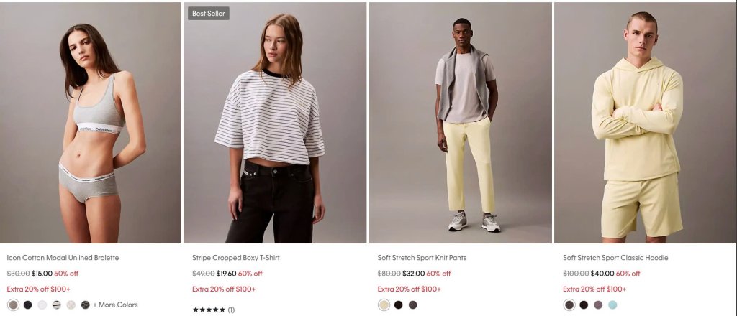Image resolution: width=737 pixels, height=316 pixels.
Task: Choose the mauve hoodie color swatch
Action: 598,305
